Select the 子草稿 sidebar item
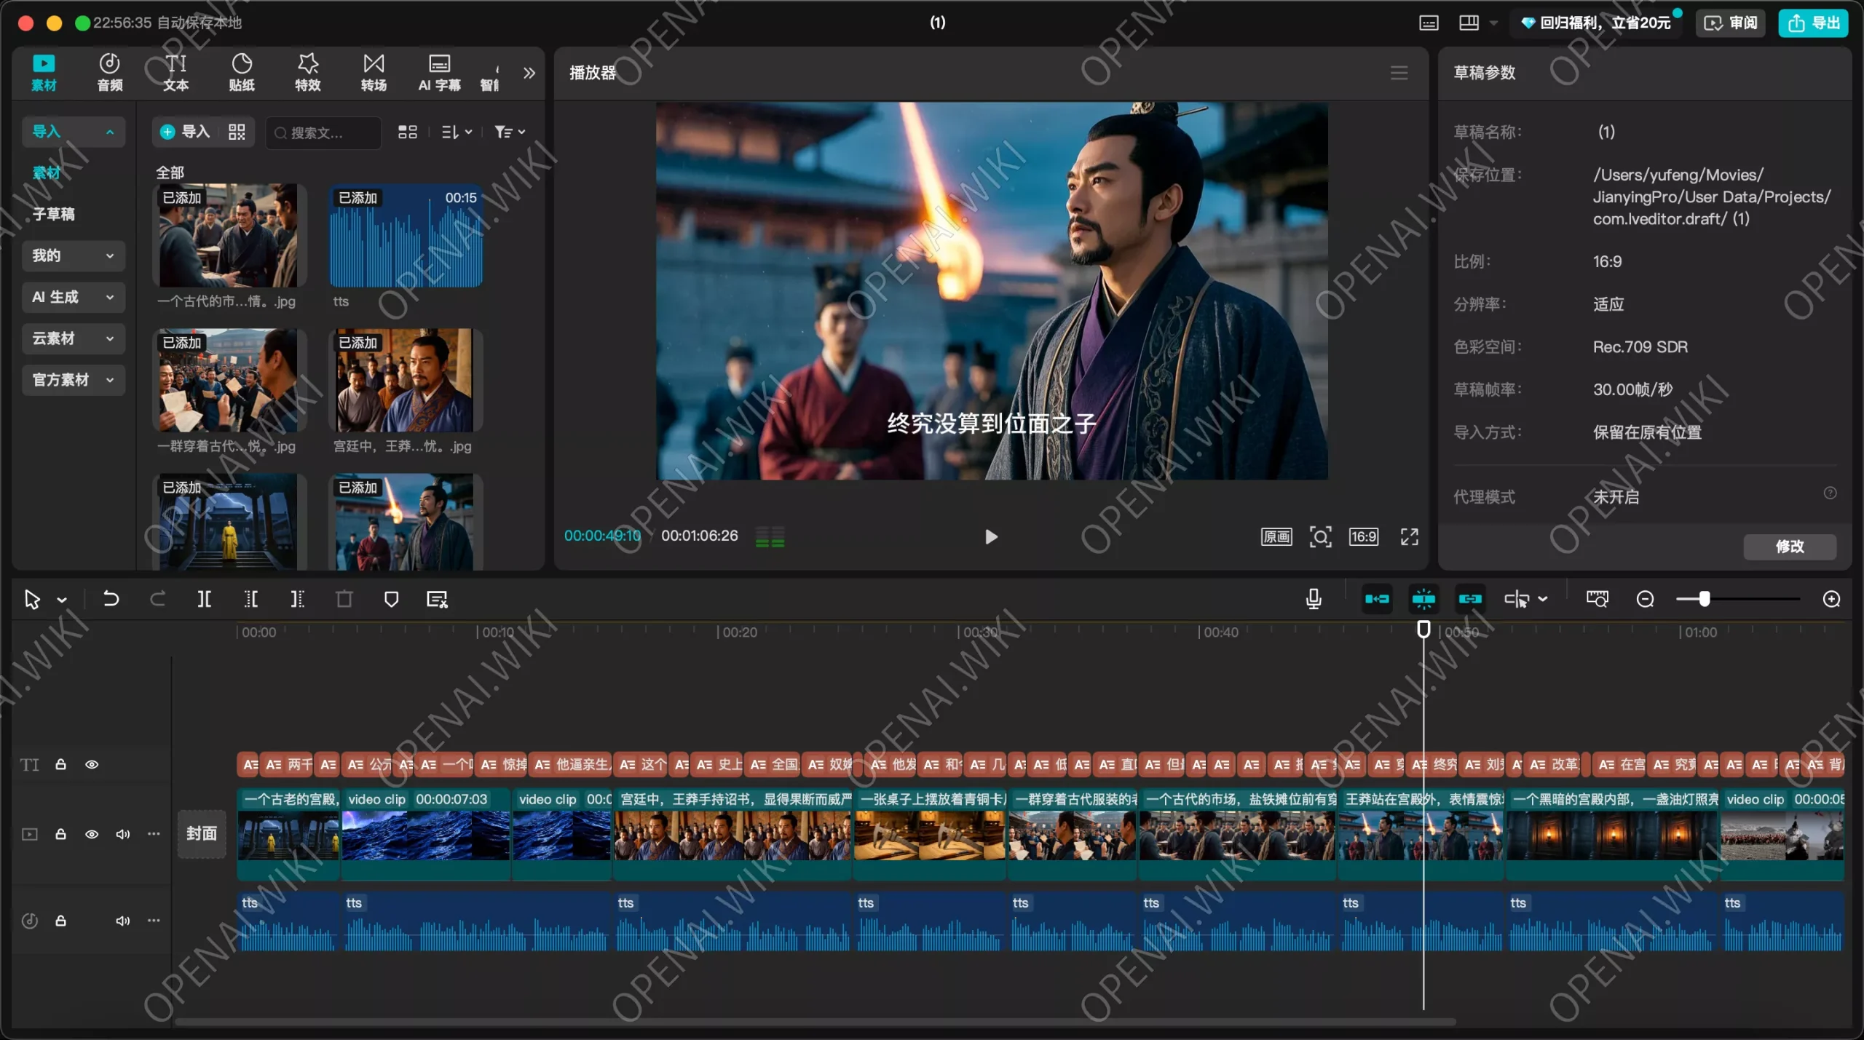 click(x=53, y=214)
